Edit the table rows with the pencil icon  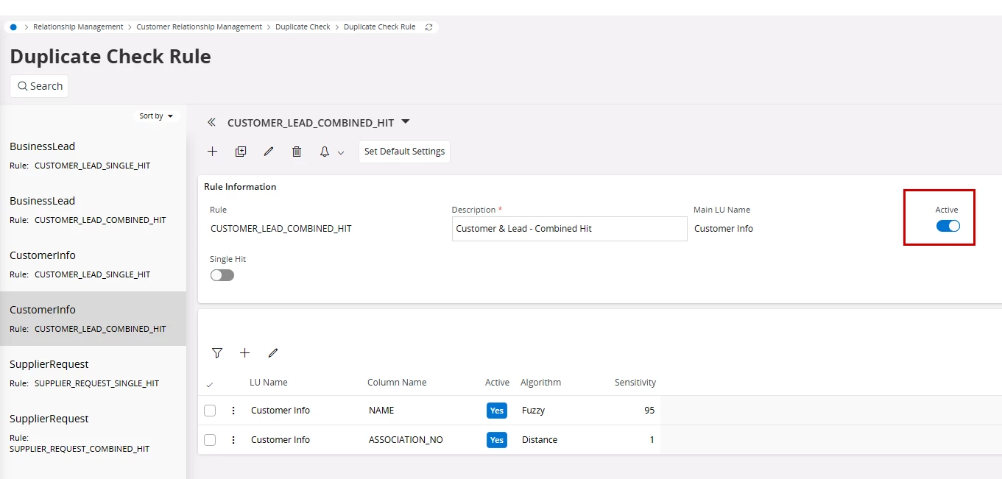(273, 353)
